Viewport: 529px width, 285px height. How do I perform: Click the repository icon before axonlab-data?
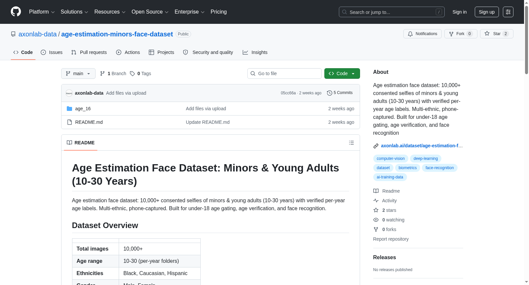click(x=13, y=34)
